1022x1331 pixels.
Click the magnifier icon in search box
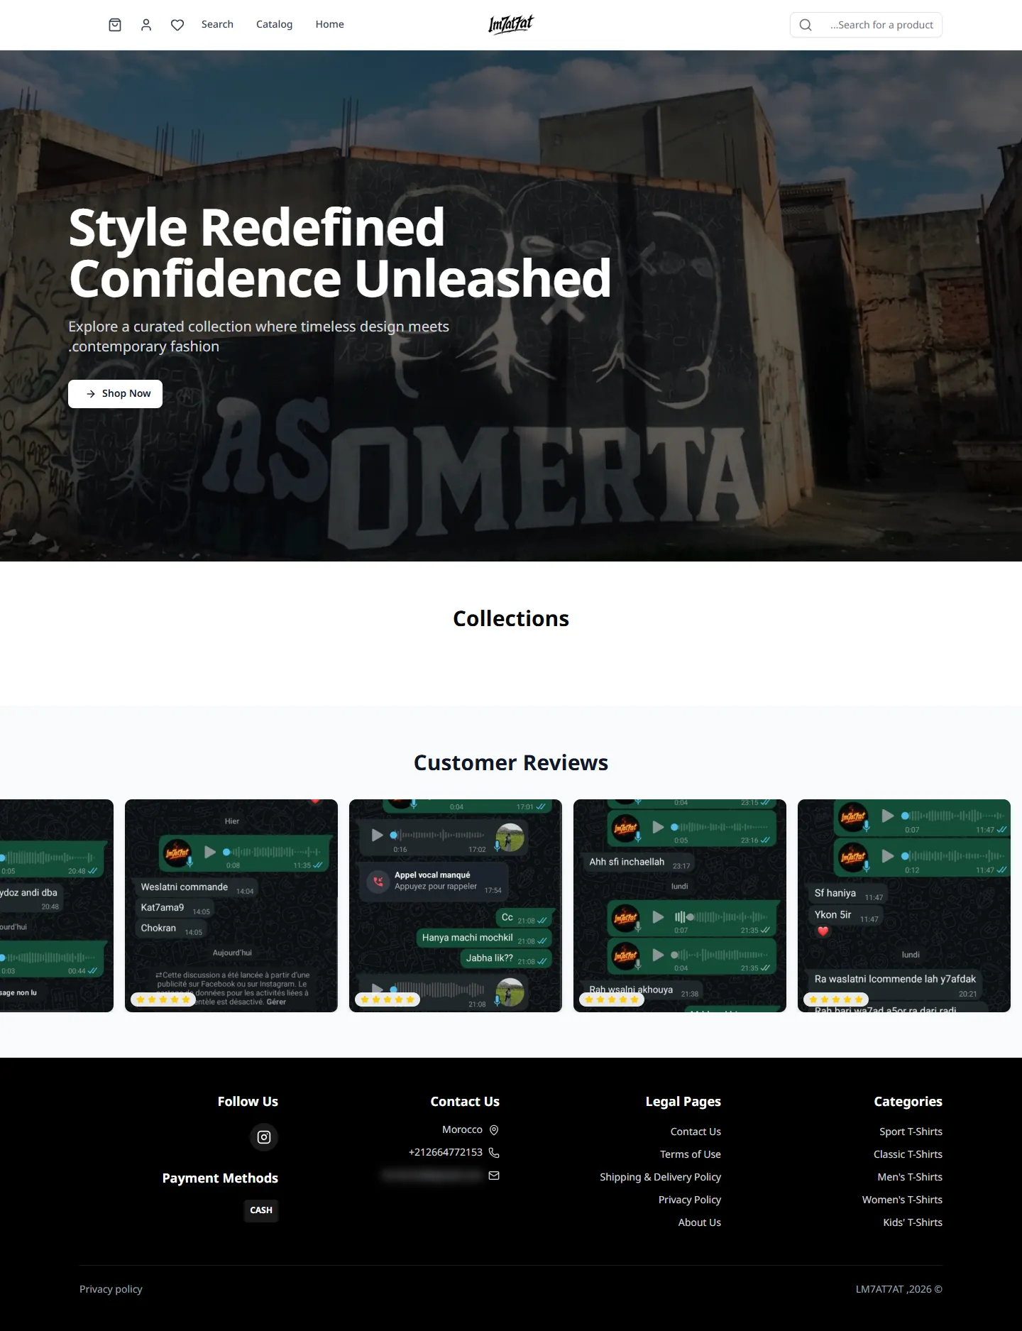pos(806,25)
